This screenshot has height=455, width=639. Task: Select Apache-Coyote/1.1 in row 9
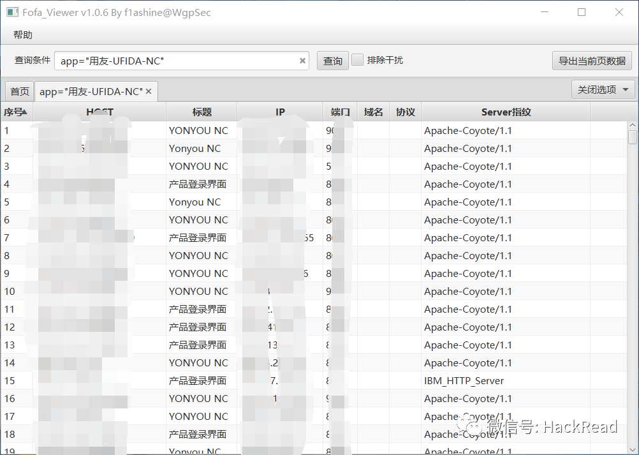tap(468, 274)
